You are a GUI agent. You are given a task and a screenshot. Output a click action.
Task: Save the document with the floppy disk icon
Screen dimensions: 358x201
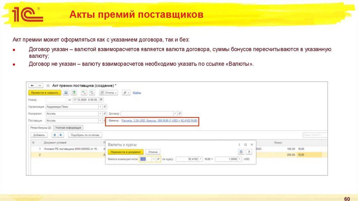[x=66, y=92]
